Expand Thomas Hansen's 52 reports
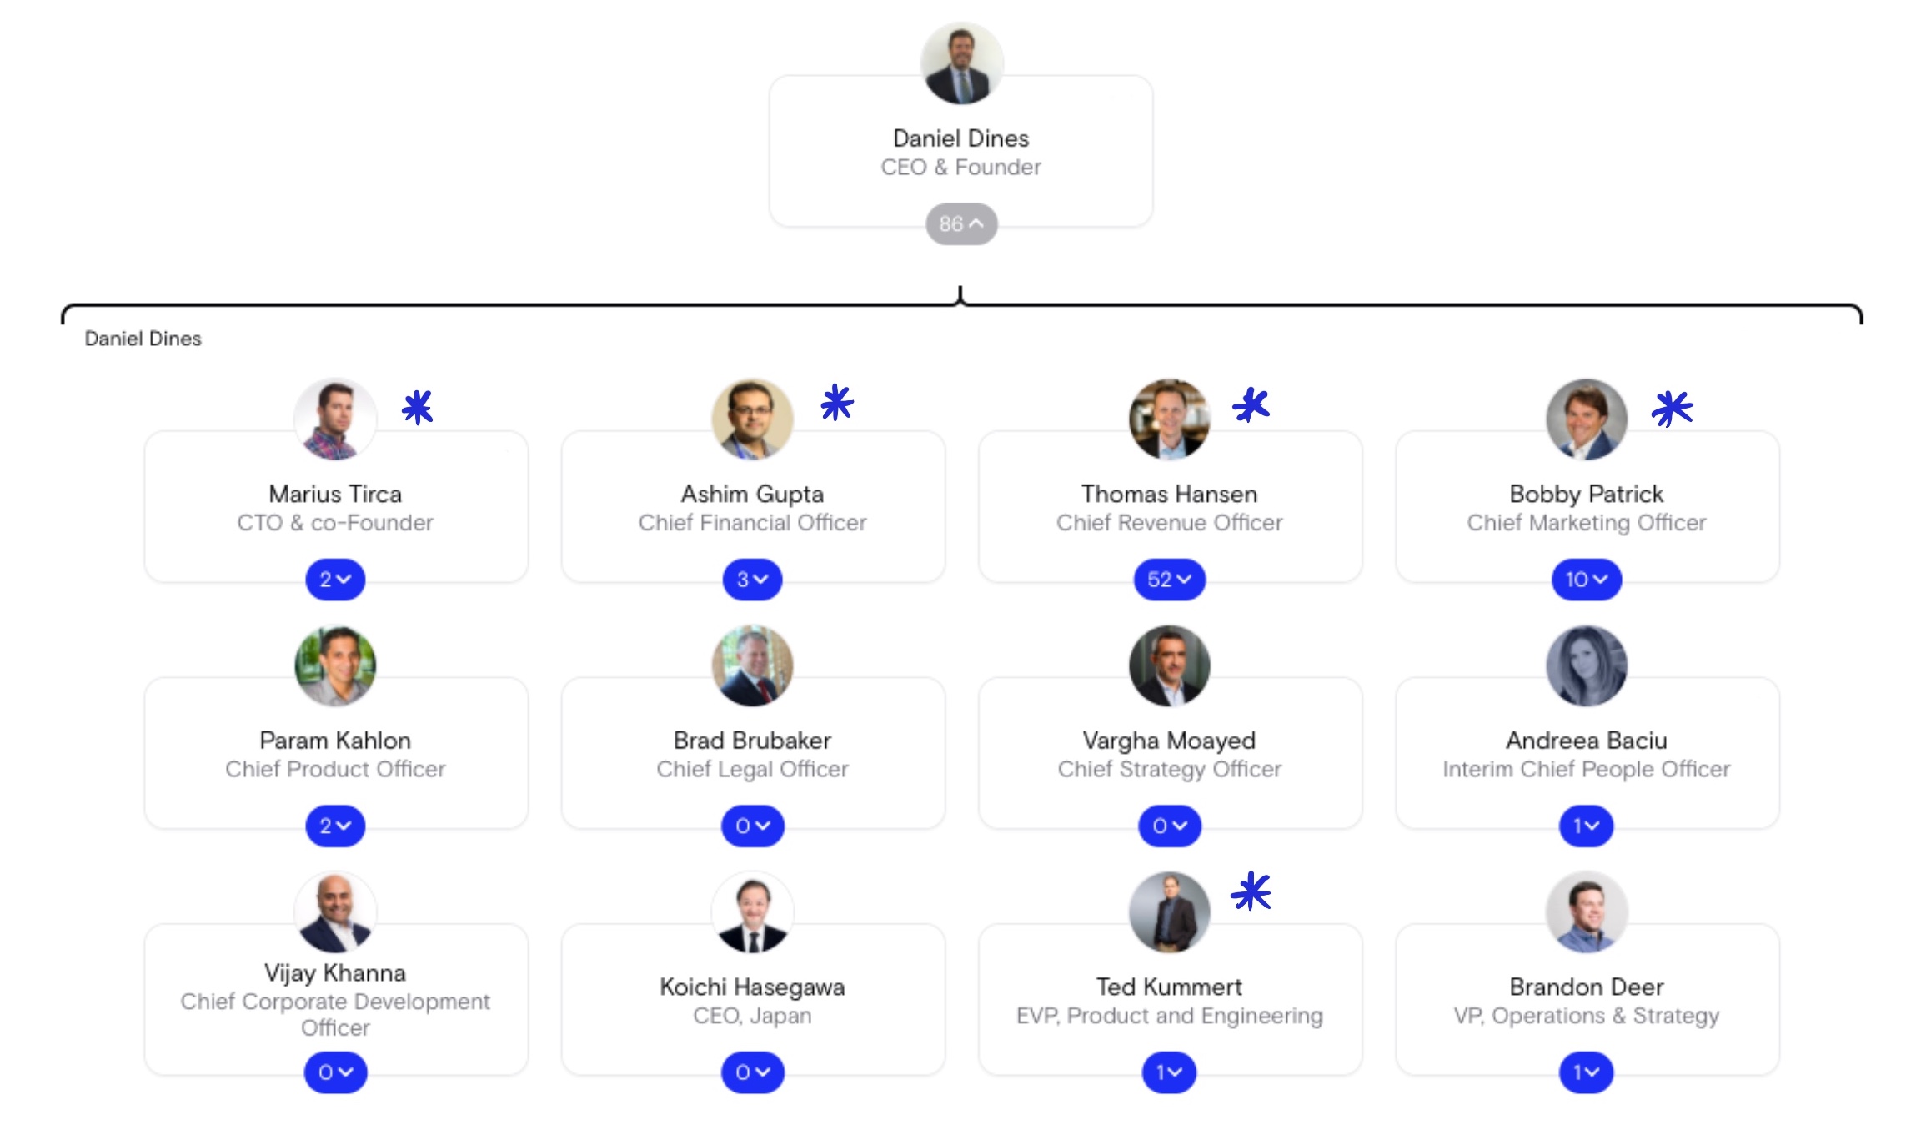This screenshot has height=1130, width=1931. 1169,579
